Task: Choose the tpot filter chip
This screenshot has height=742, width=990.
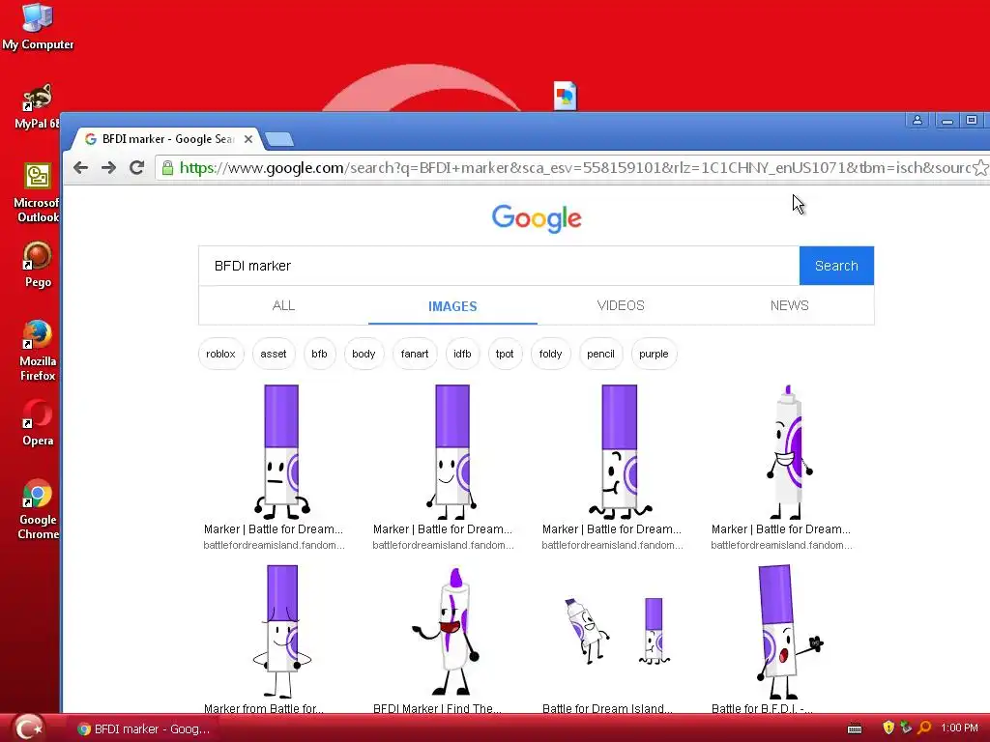Action: click(x=505, y=354)
